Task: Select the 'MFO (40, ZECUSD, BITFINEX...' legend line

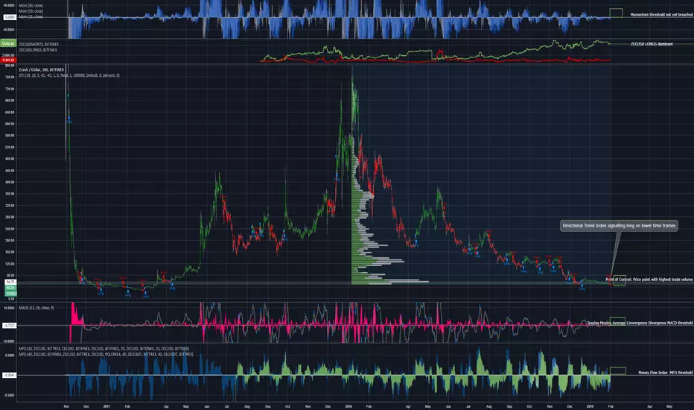Action: click(106, 354)
